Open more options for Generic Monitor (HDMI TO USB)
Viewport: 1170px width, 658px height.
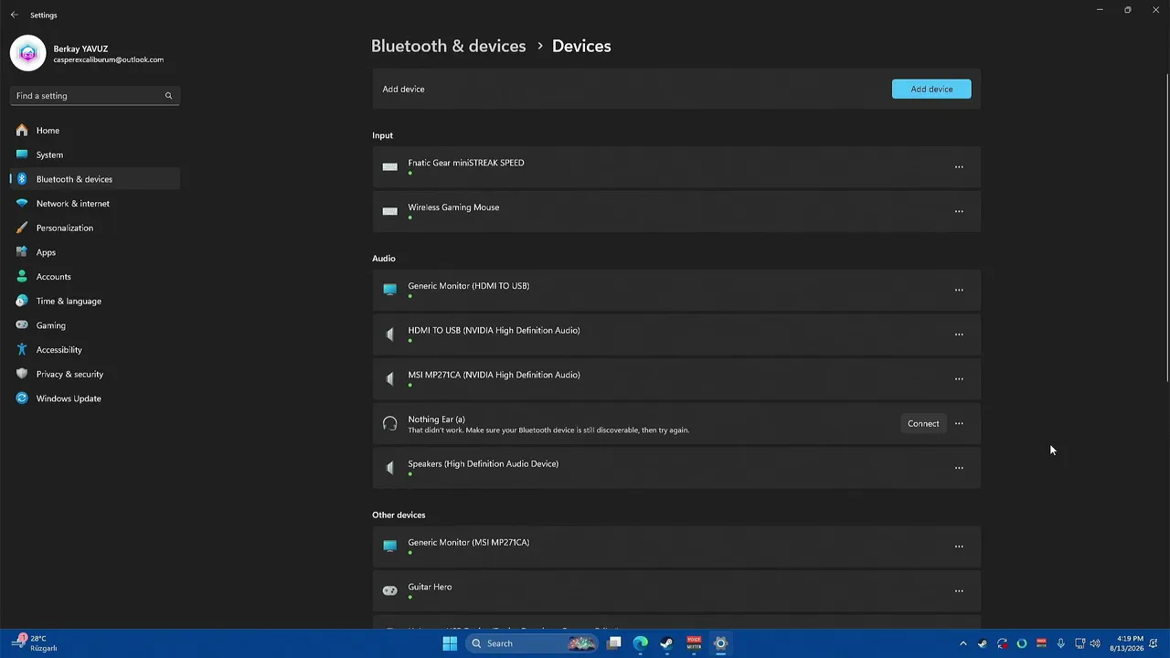[x=959, y=290]
